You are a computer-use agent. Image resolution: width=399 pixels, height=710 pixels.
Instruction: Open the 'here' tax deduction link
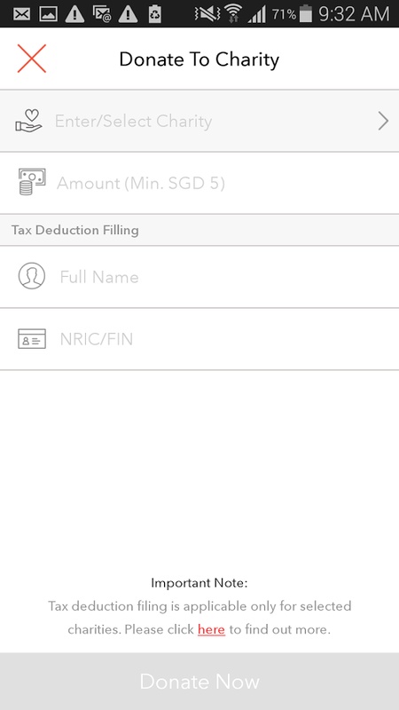tap(211, 629)
